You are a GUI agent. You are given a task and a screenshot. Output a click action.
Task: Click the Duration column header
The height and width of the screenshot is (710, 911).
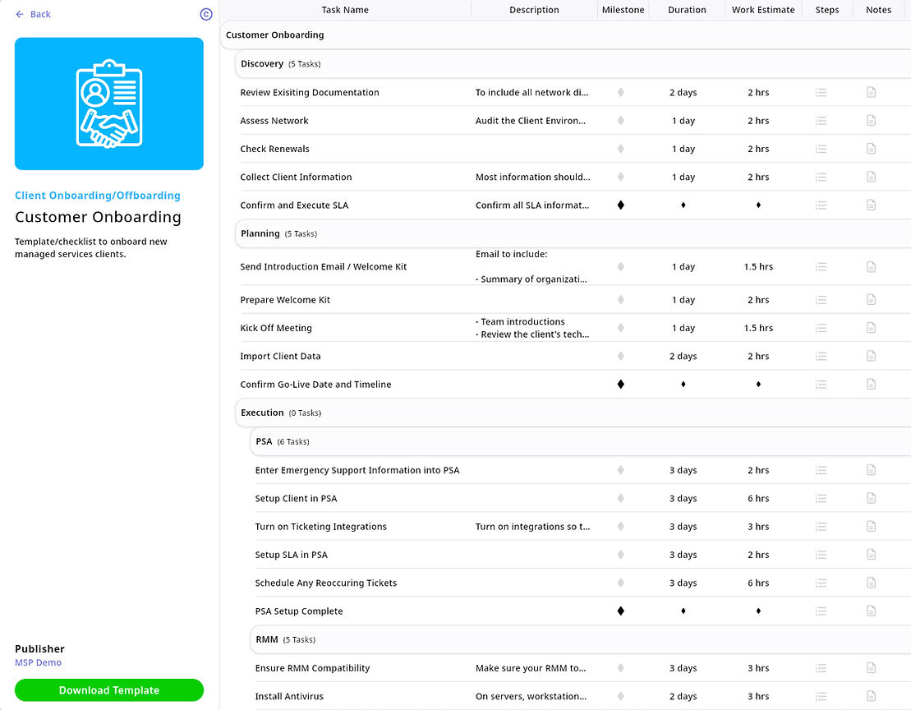point(687,9)
